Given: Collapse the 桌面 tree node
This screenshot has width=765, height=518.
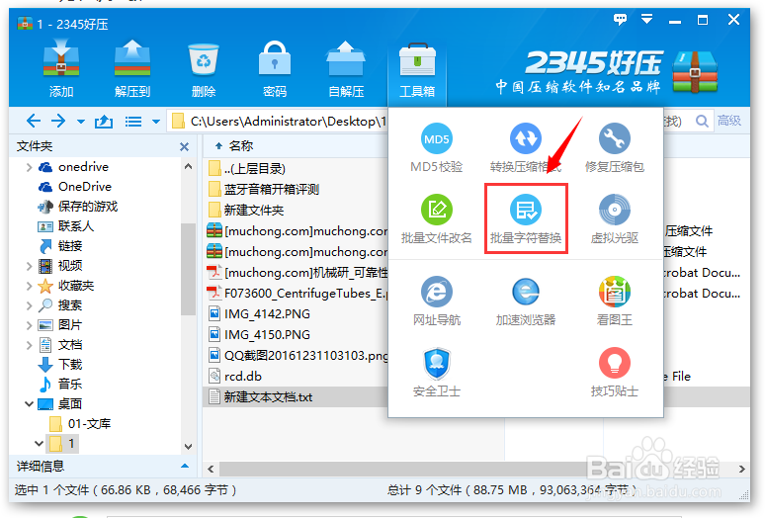Looking at the screenshot, I should [x=29, y=404].
